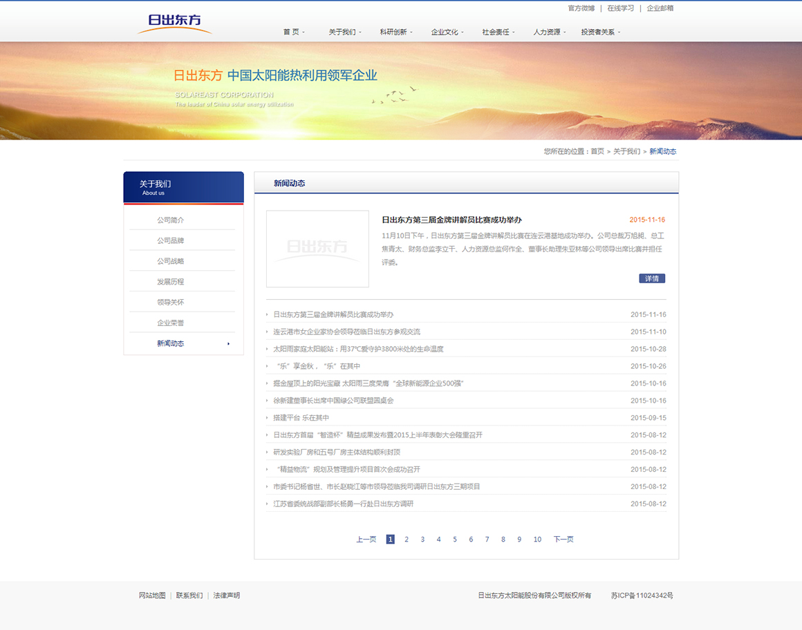Select 新闻动态 in the sidebar

(x=170, y=343)
